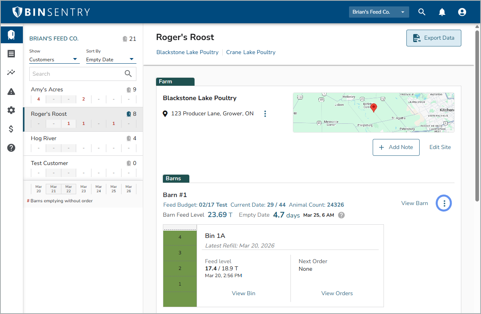Open the alerts warning triangle icon
This screenshot has height=314, width=481.
(11, 92)
